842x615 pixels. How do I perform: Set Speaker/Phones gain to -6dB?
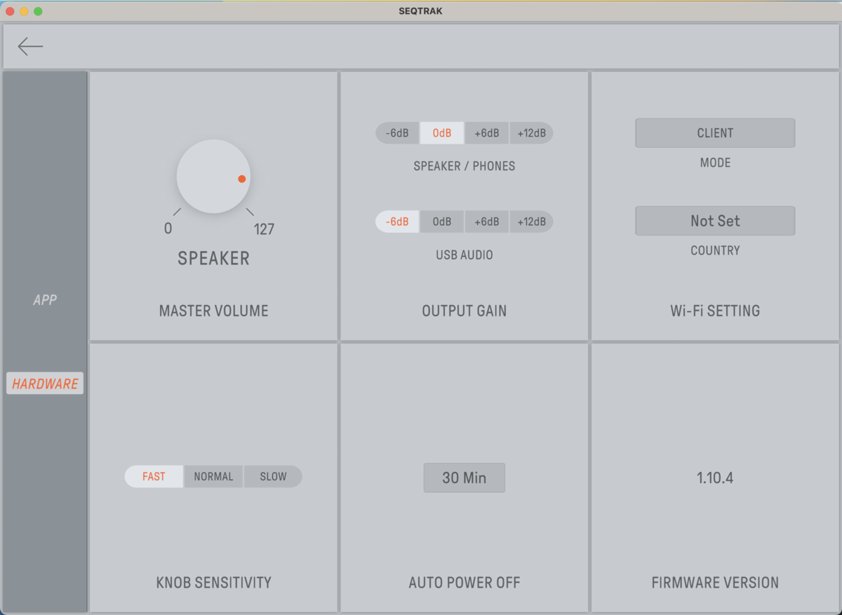tap(397, 133)
